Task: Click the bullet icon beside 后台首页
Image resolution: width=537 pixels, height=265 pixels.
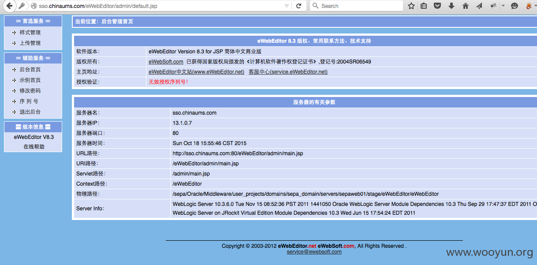Action: pos(15,70)
